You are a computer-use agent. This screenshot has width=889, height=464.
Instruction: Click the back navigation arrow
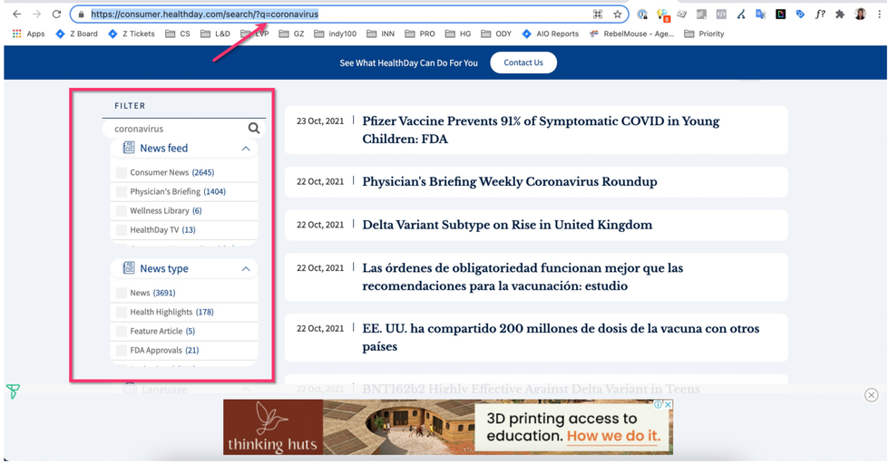16,14
